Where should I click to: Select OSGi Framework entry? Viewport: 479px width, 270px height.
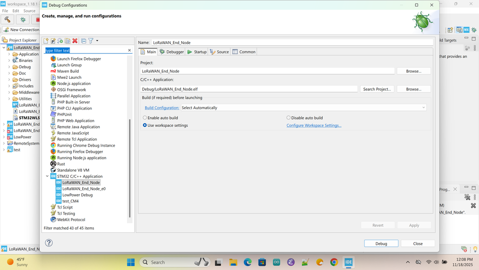point(71,90)
